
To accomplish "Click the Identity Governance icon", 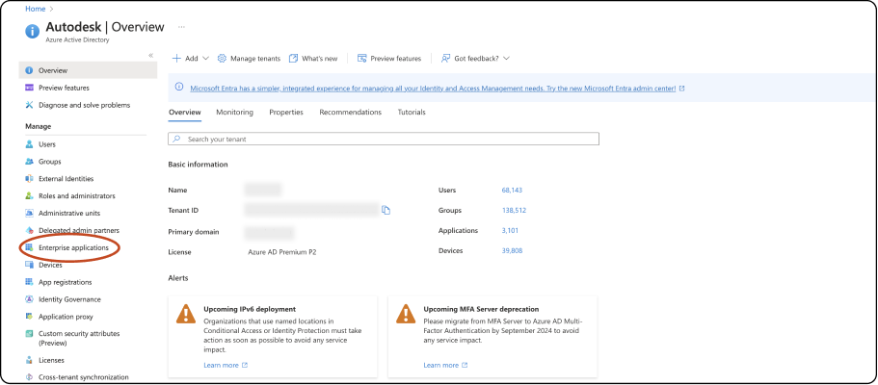I will [29, 299].
